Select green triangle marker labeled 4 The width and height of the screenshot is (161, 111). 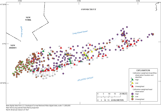tap(50, 54)
